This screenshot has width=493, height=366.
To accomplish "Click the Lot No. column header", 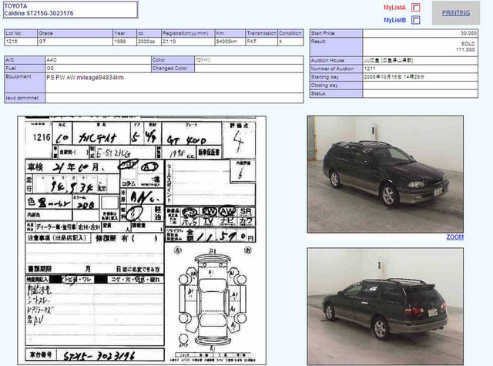I will (x=21, y=33).
